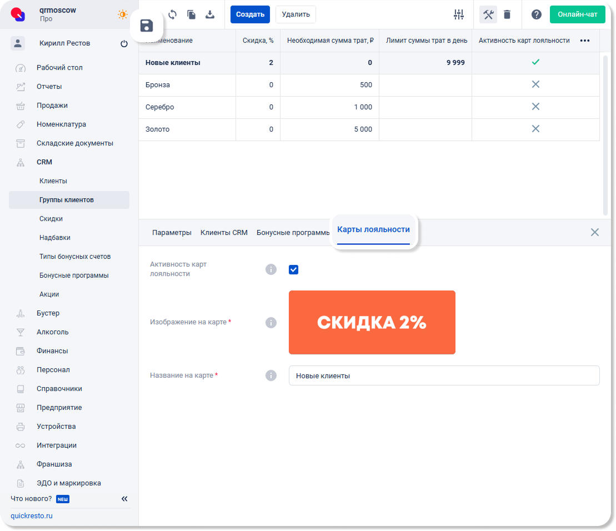Screen dimensions: 616x531
Task: Click the download export icon in toolbar
Action: [x=210, y=14]
